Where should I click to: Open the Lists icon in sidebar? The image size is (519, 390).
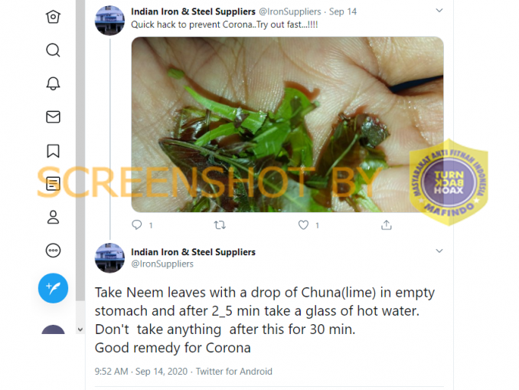[x=53, y=184]
